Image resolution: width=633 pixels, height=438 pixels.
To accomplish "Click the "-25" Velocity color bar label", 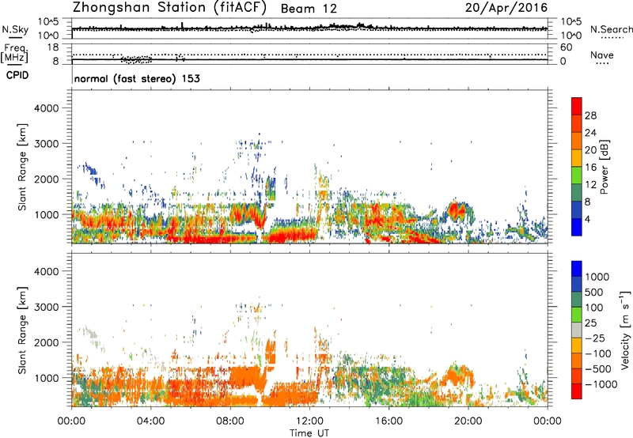I will coord(595,338).
